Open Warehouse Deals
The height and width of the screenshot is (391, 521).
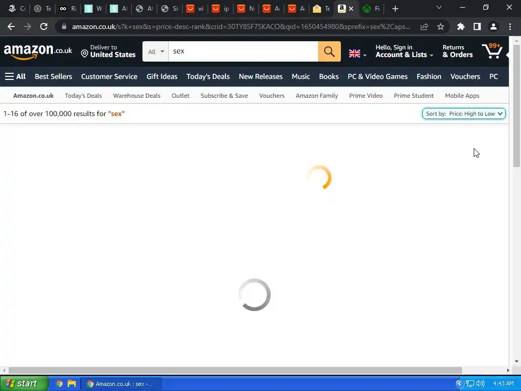(136, 96)
